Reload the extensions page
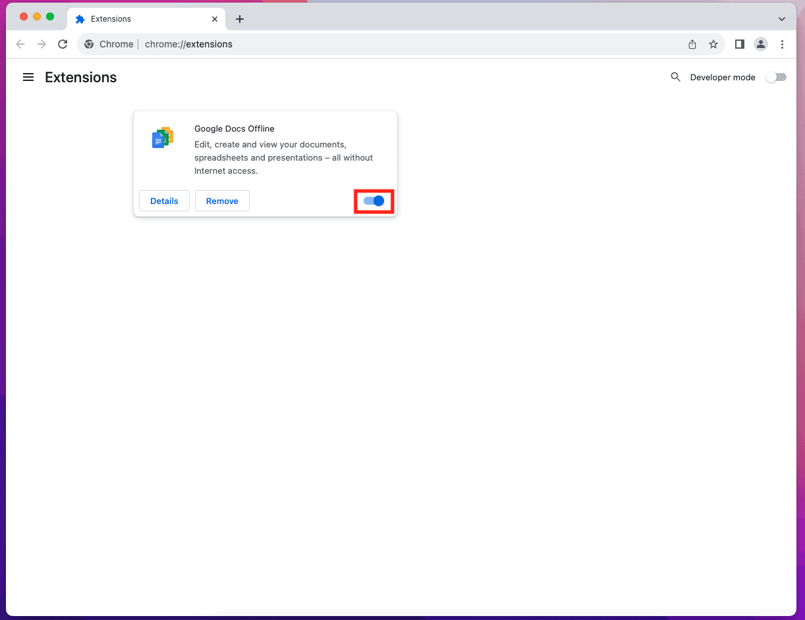Screen dimensions: 805x620 (x=63, y=44)
